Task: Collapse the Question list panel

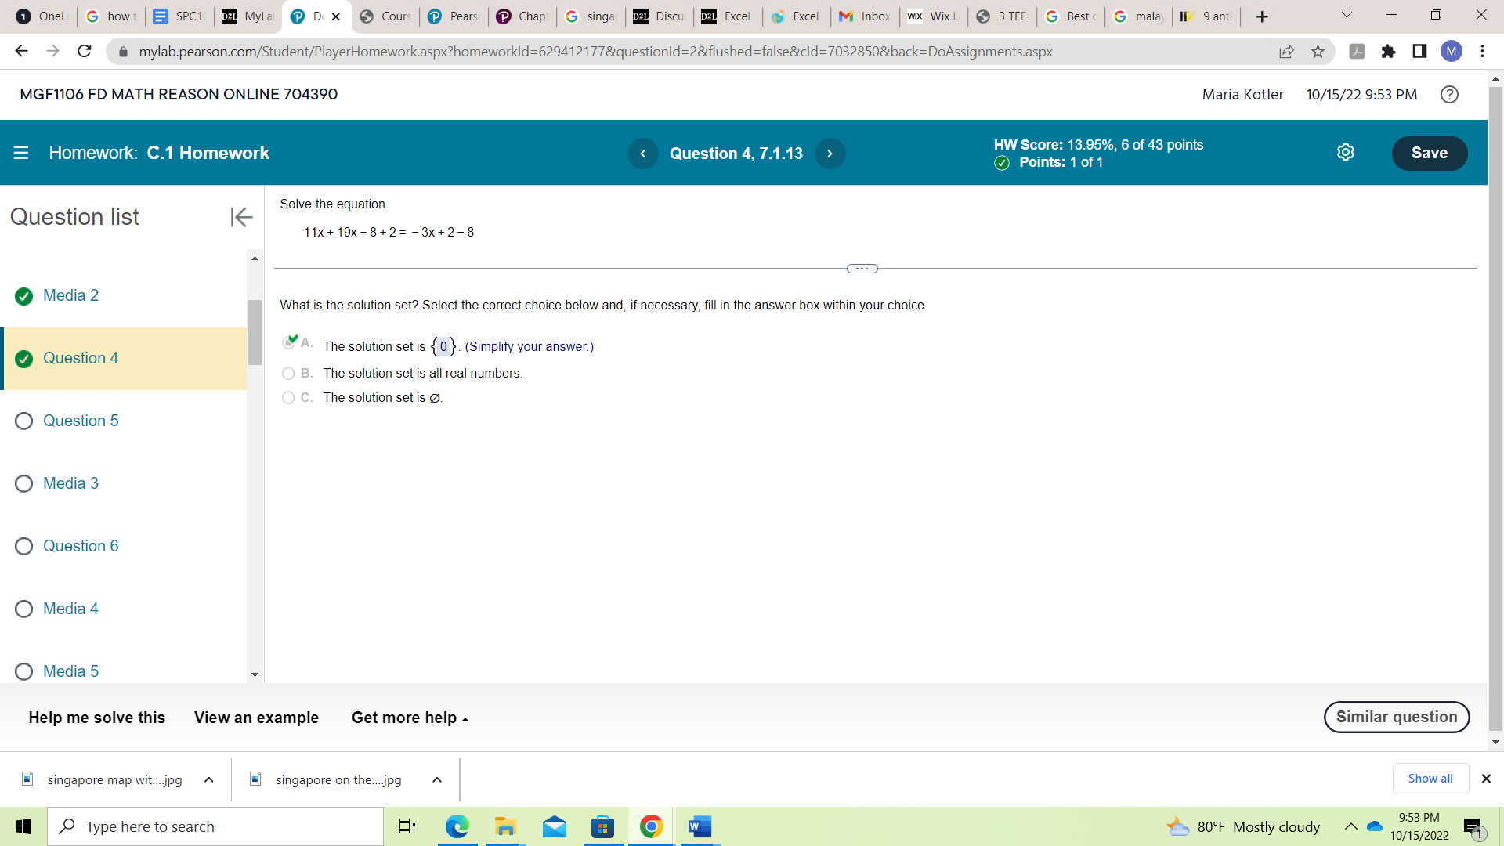Action: (x=241, y=217)
